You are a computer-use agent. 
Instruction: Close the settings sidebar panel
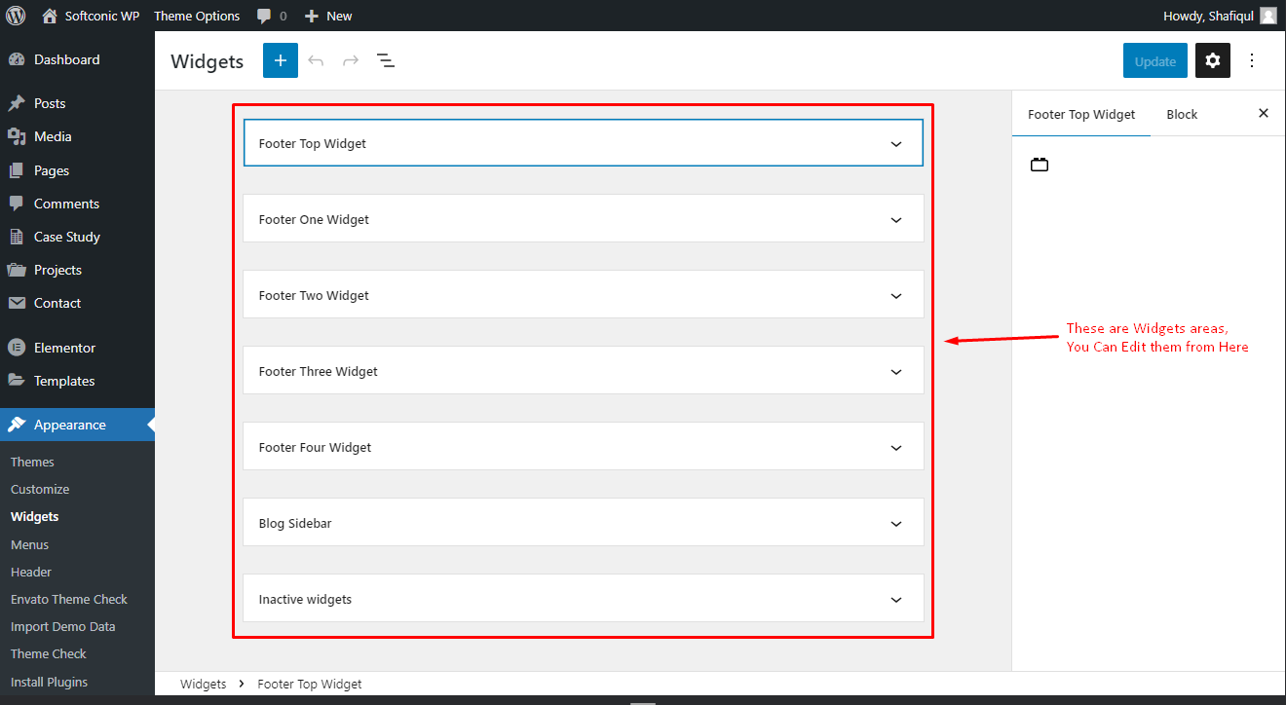click(1264, 113)
